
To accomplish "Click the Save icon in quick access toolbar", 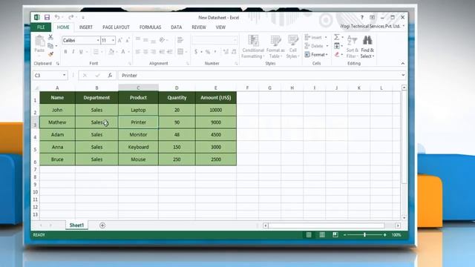I will pos(47,18).
